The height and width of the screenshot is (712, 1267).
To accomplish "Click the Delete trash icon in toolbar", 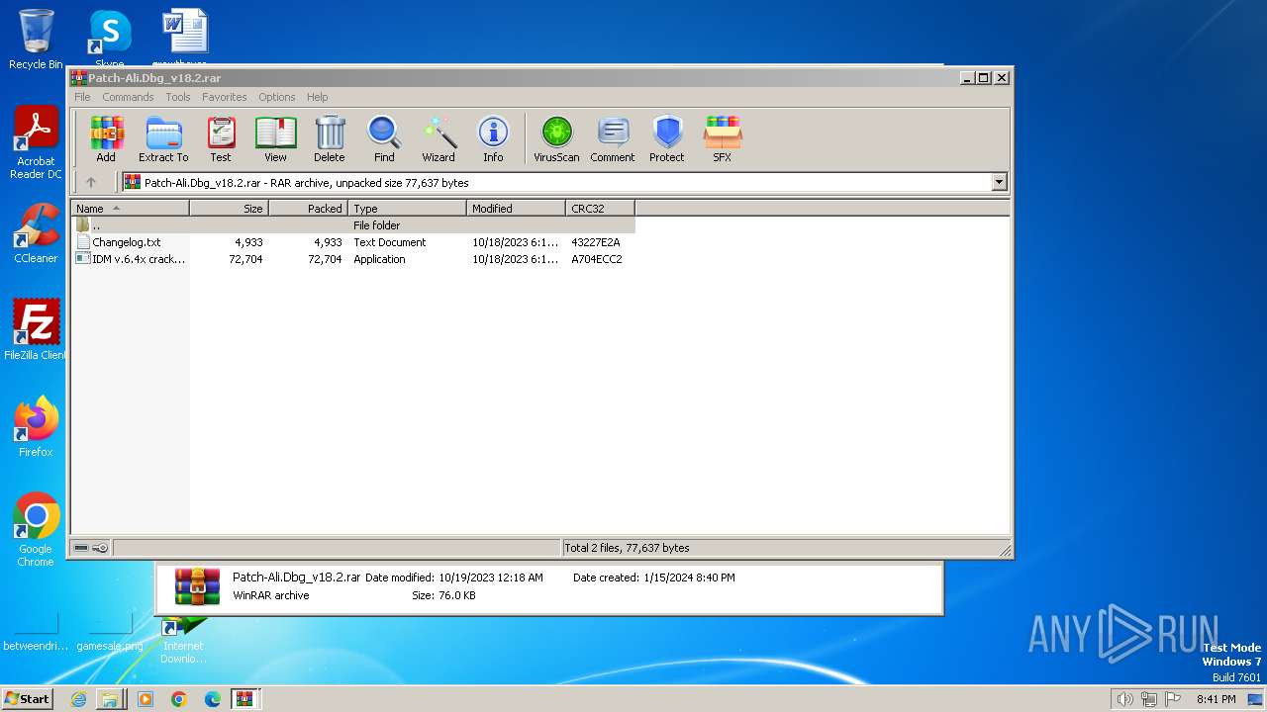I will (330, 139).
